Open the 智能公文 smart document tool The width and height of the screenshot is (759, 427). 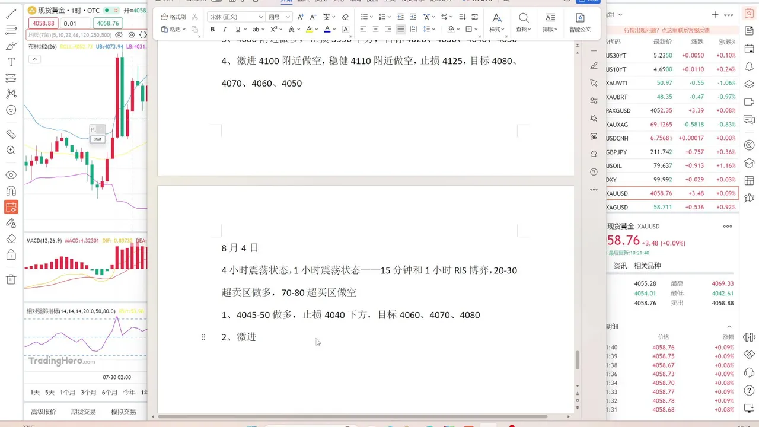pos(580,23)
